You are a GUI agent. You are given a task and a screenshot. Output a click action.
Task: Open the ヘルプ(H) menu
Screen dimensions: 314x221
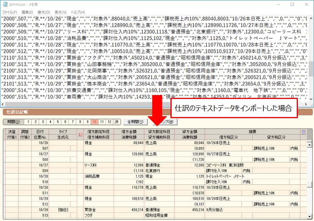point(78,12)
